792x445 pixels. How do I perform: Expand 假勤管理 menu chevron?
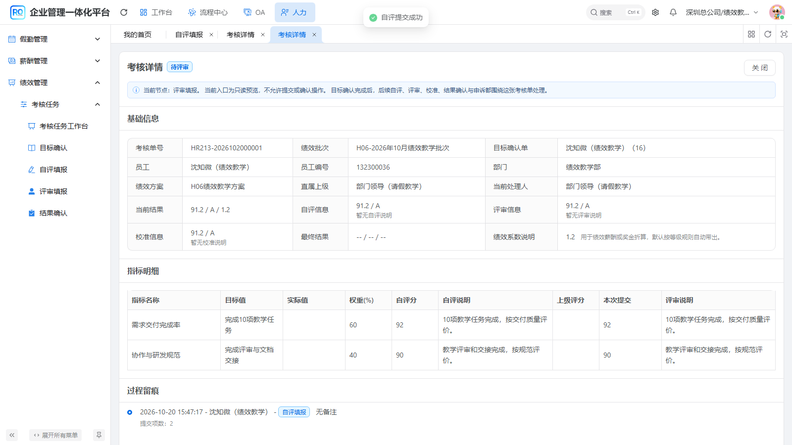point(98,39)
